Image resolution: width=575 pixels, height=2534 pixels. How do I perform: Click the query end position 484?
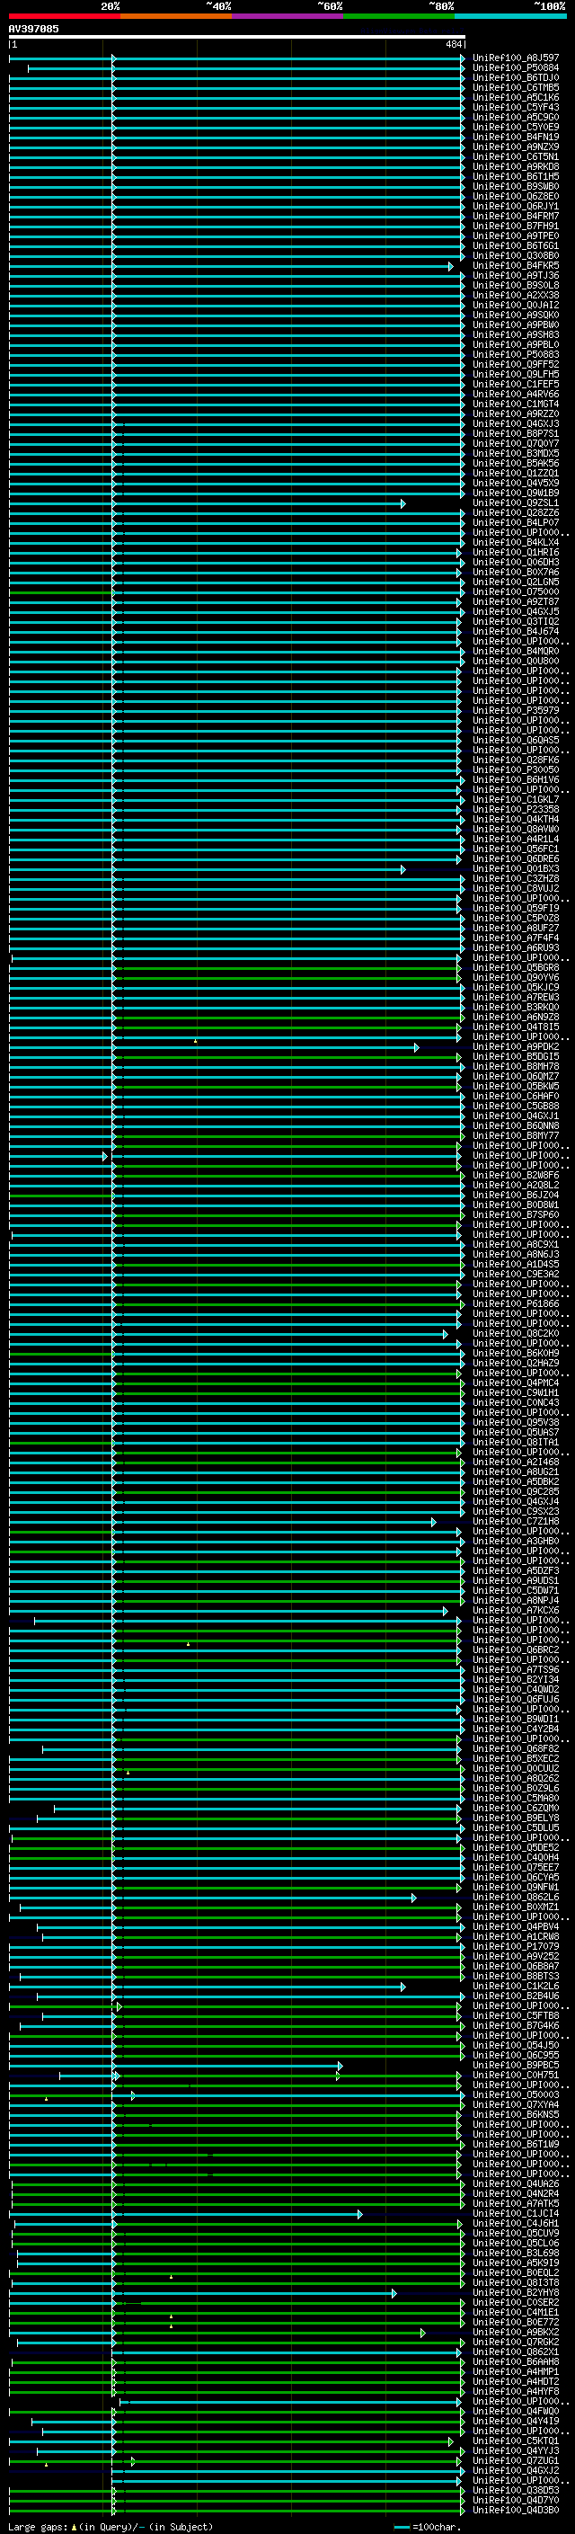point(453,44)
